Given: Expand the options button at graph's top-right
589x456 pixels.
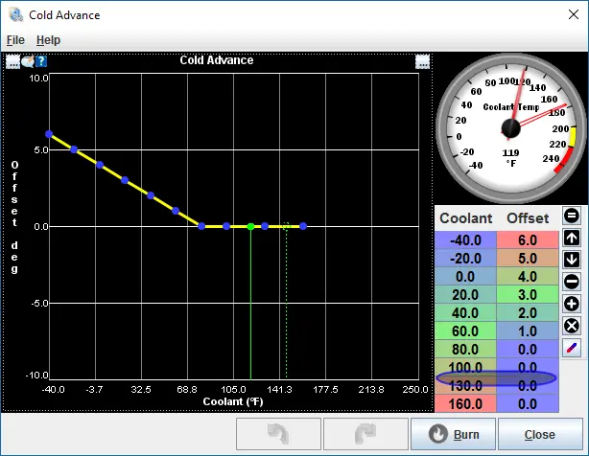Looking at the screenshot, I should (x=422, y=61).
